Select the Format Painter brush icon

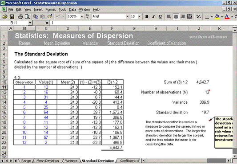click(x=50, y=16)
